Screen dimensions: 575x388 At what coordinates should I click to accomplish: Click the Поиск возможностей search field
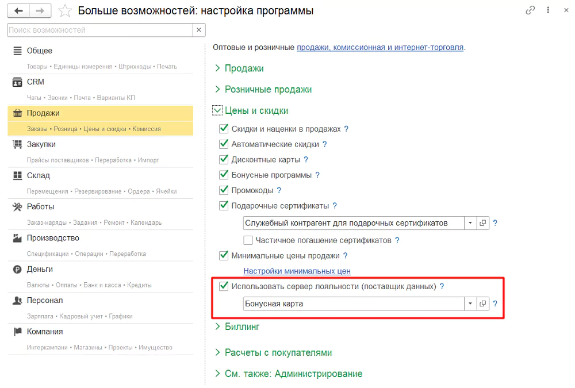pyautogui.click(x=100, y=30)
